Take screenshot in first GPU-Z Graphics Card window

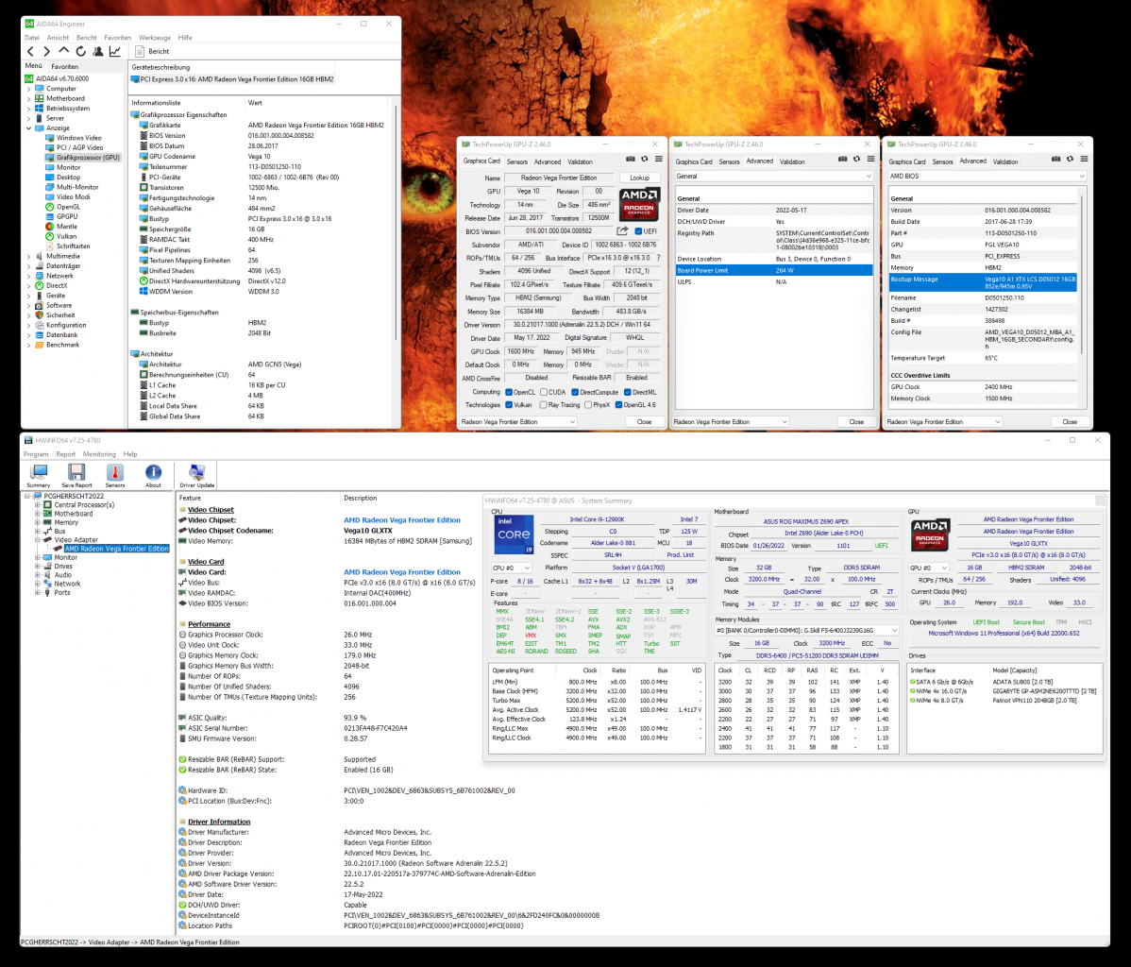coord(631,159)
